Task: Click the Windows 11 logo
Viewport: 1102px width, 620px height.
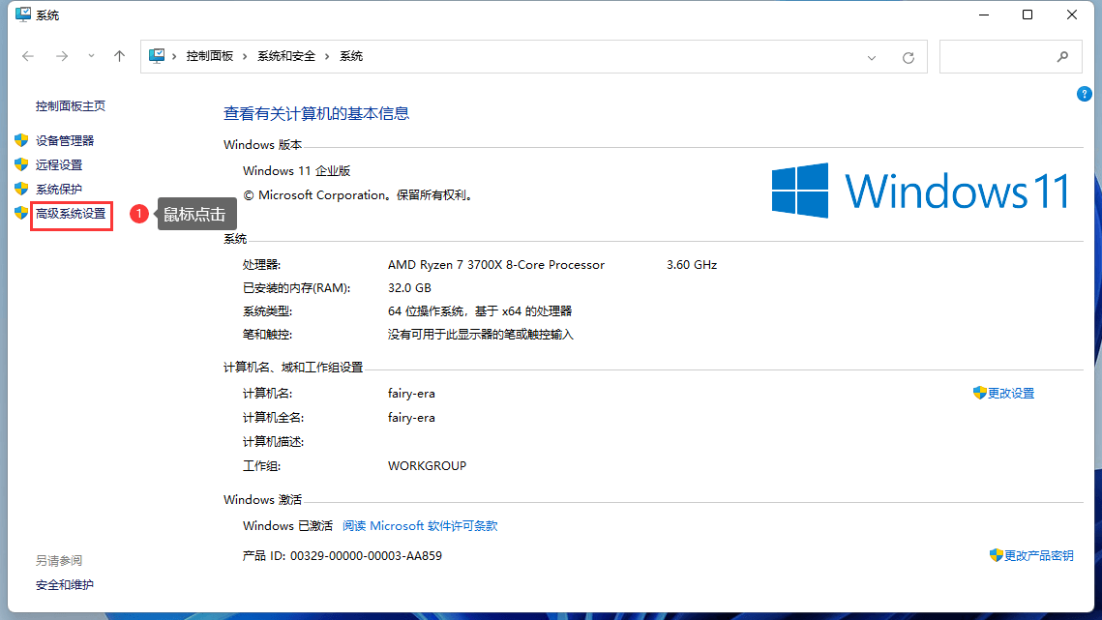Action: click(x=921, y=191)
